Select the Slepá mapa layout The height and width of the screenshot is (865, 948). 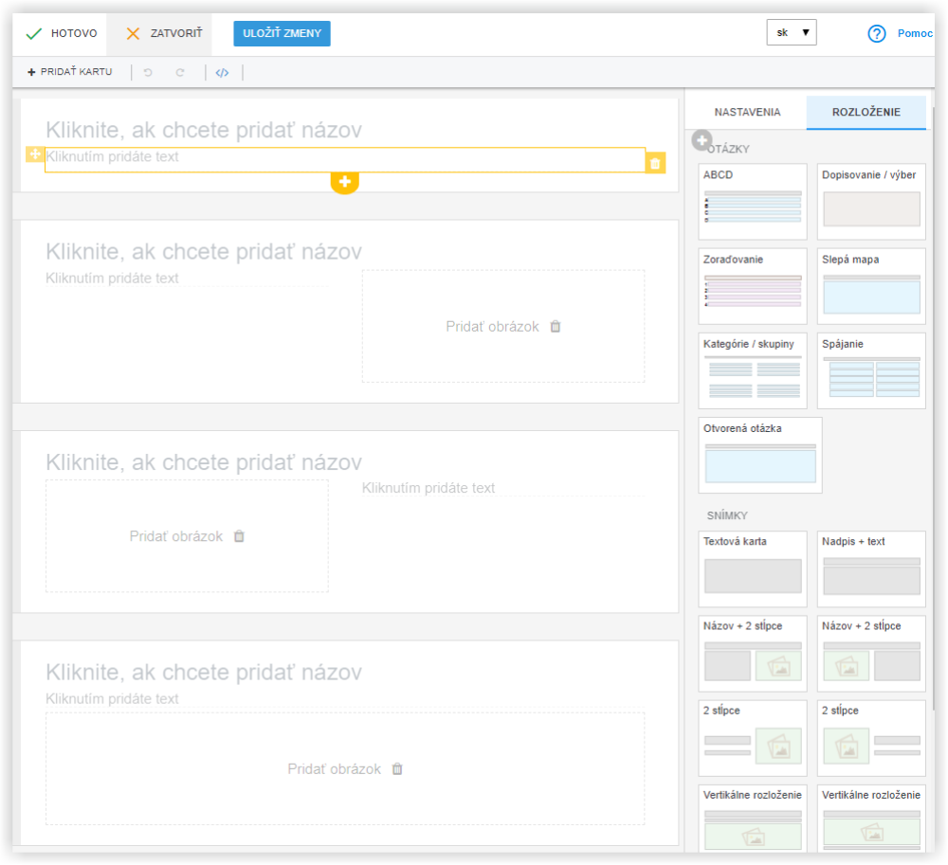click(871, 286)
